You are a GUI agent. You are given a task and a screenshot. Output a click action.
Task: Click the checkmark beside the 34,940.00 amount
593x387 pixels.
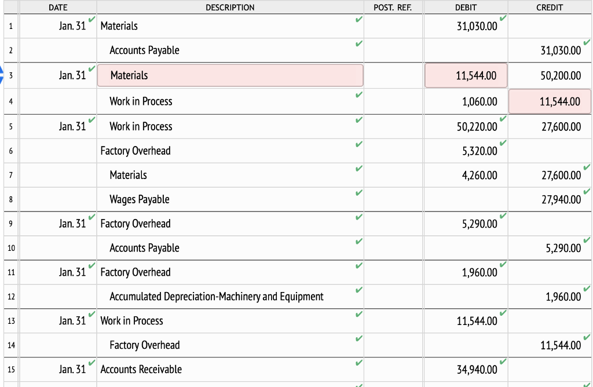pos(503,363)
